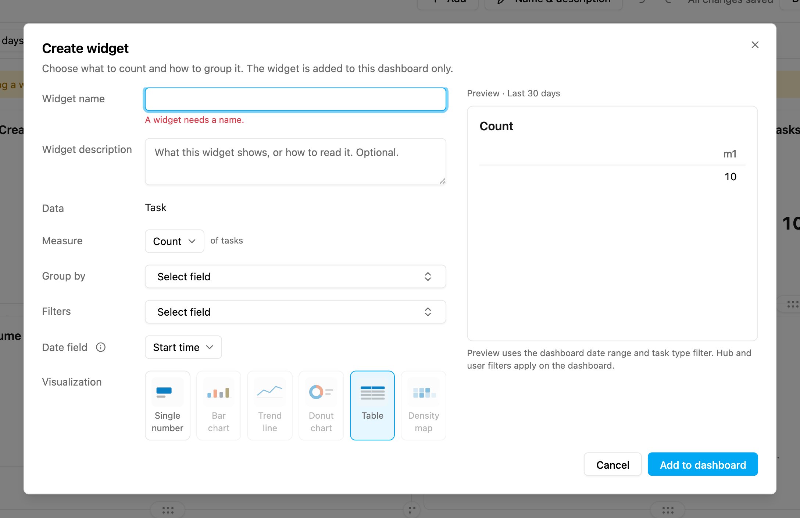Click the value 10 in preview table
The image size is (800, 518).
click(730, 177)
